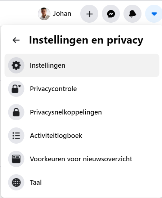The image size is (162, 198).
Task: Open Activiteitlogboek from the menu
Action: [x=82, y=135]
